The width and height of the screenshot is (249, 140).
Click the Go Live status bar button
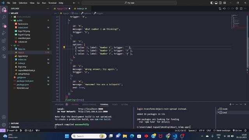click(237, 131)
